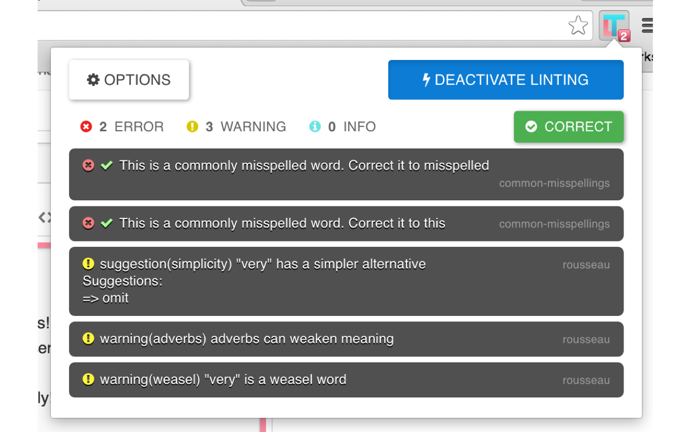Click common-misspellings label on first error
691x432 pixels.
pos(554,183)
